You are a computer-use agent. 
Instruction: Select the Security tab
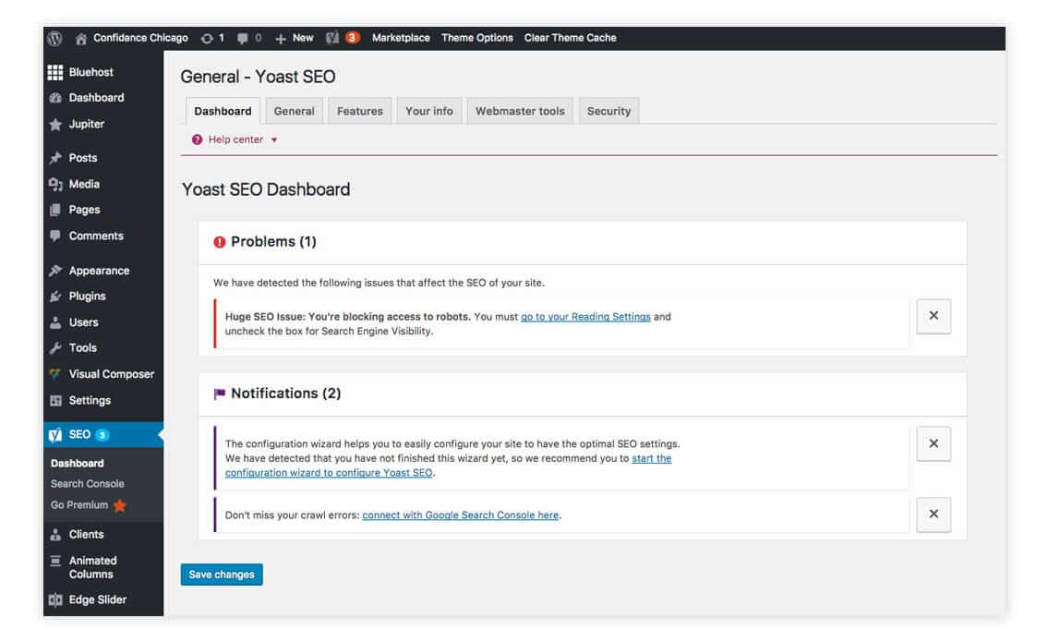click(608, 111)
